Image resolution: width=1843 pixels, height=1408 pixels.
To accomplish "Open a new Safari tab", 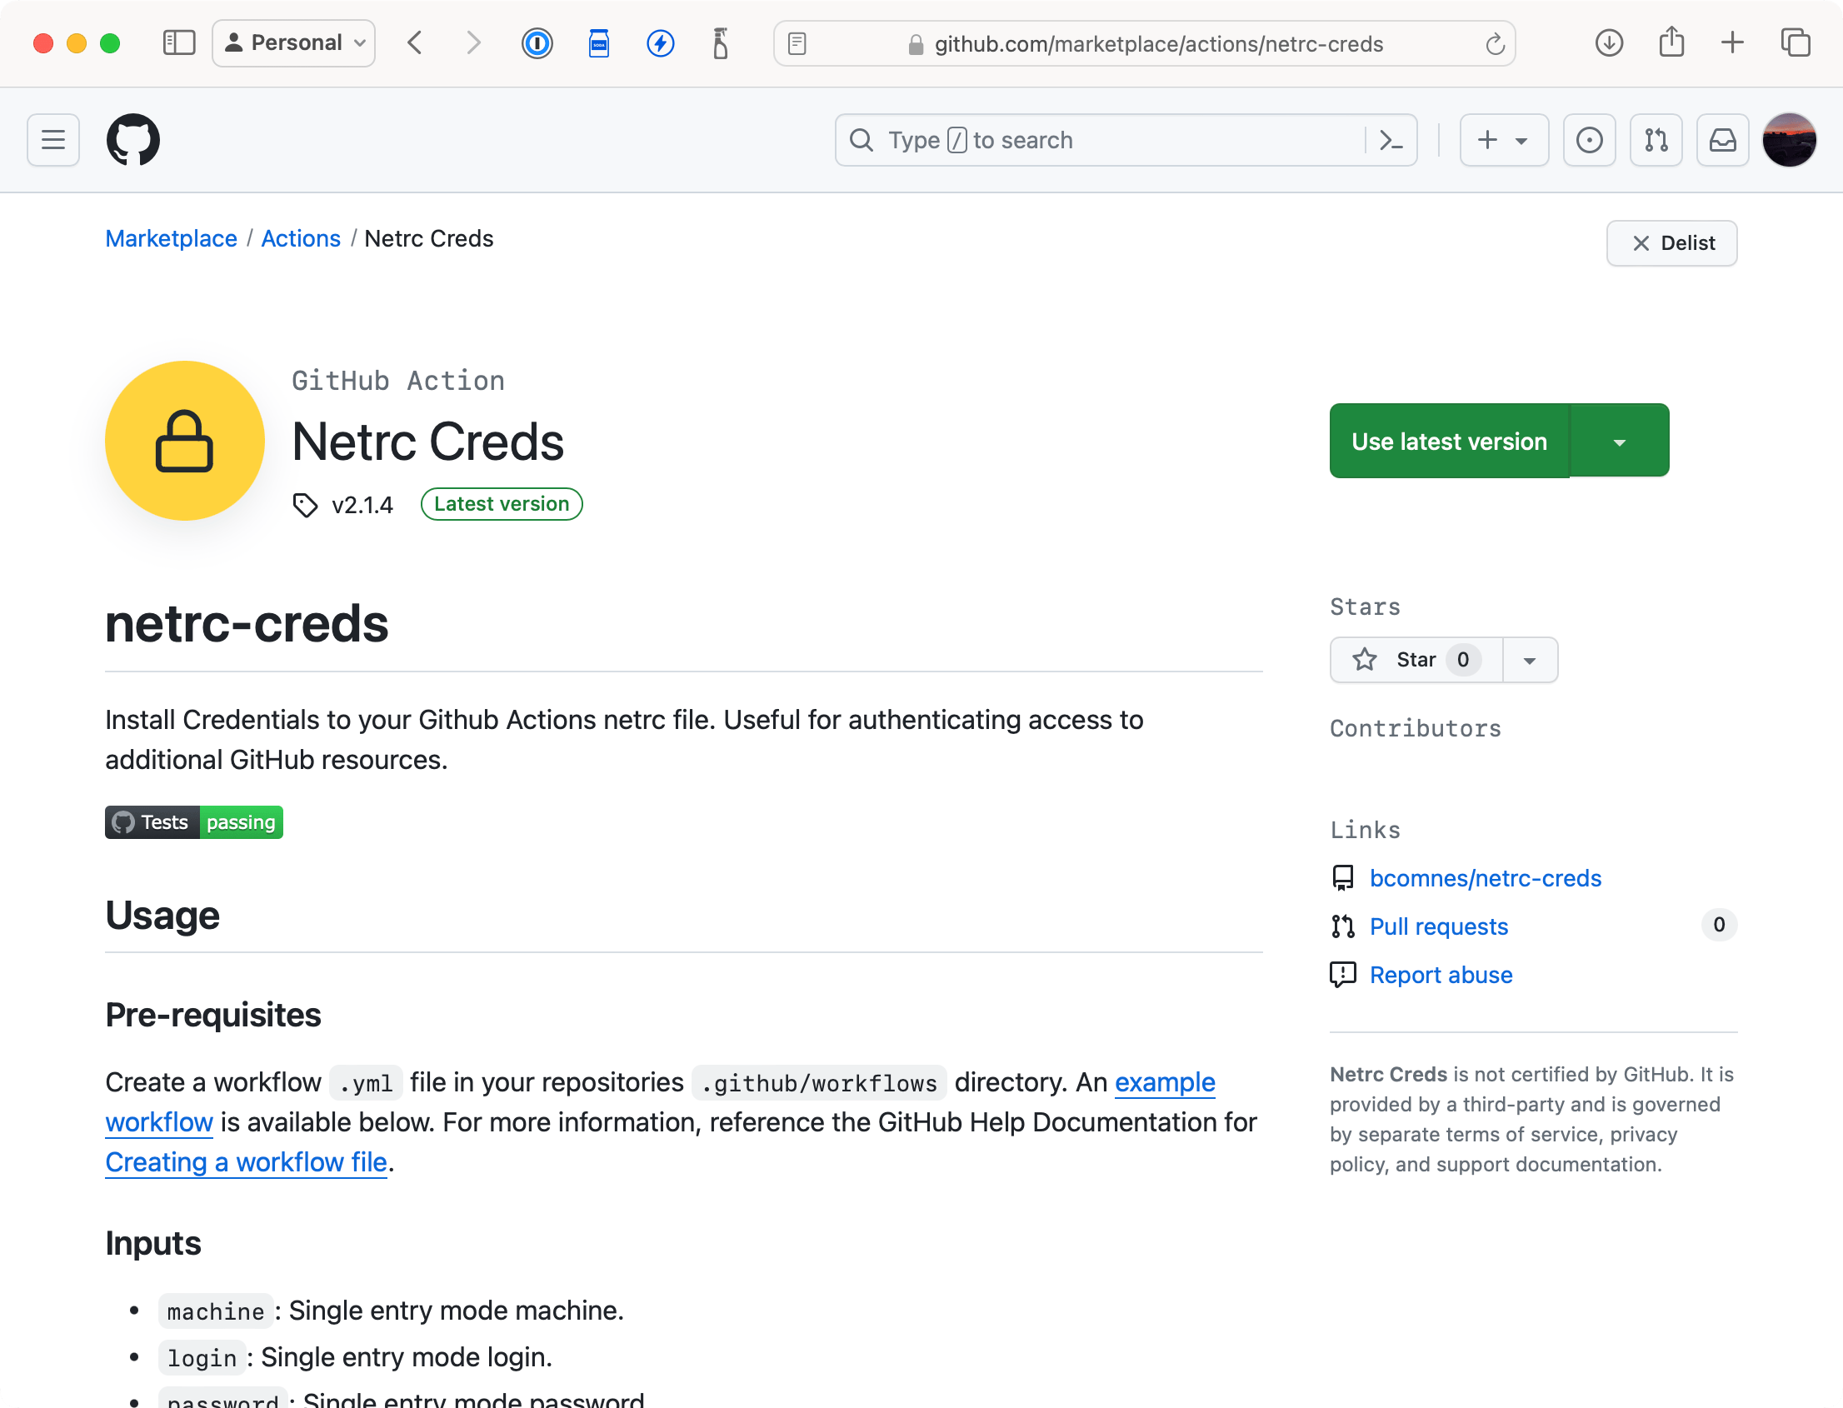I will tap(1731, 42).
